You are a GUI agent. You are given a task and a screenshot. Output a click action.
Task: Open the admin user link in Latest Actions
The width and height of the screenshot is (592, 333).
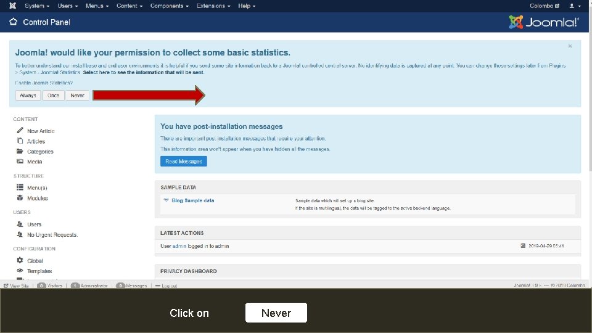coord(179,246)
